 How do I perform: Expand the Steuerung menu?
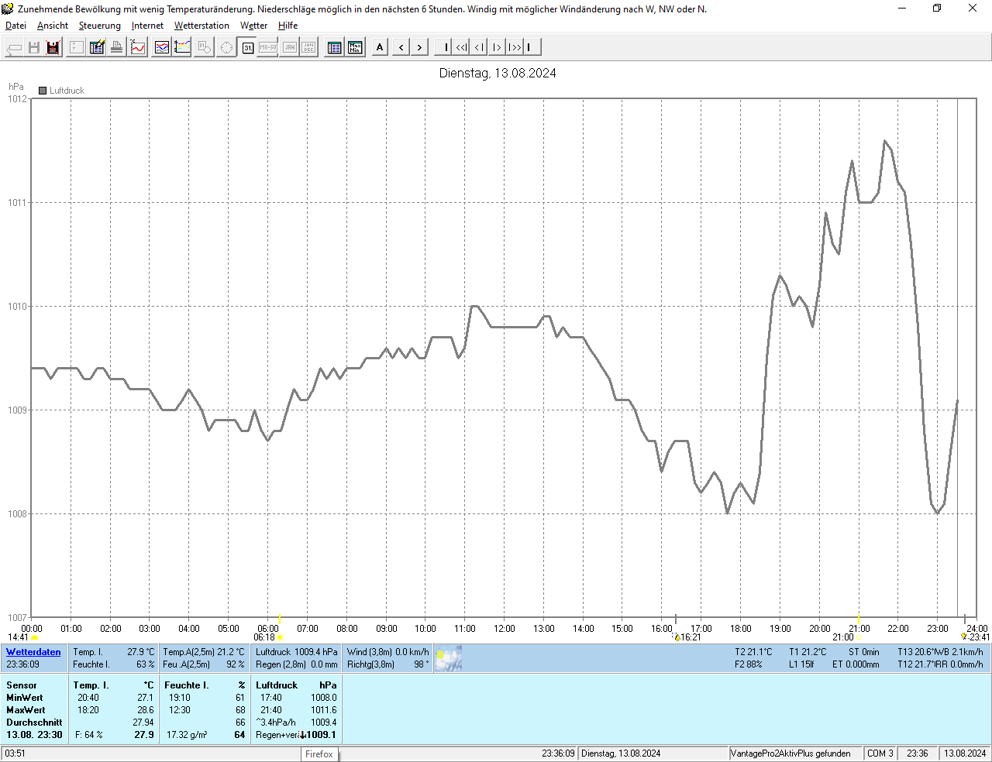(x=99, y=26)
